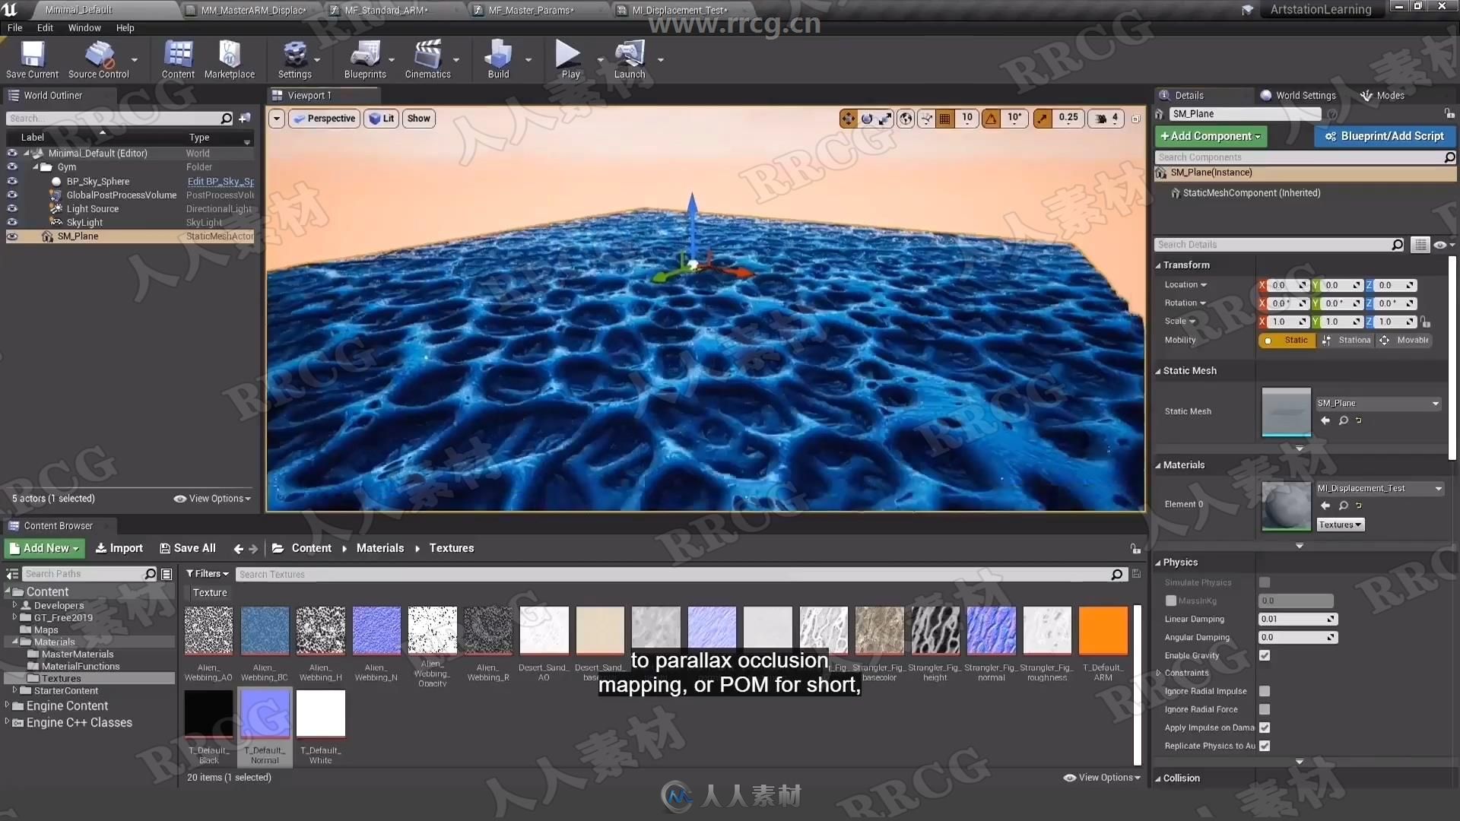Switch to the Modes tab

(1382, 95)
